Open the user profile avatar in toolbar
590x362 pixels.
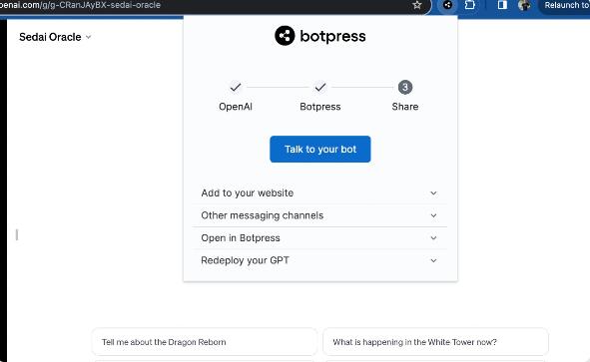(x=524, y=5)
